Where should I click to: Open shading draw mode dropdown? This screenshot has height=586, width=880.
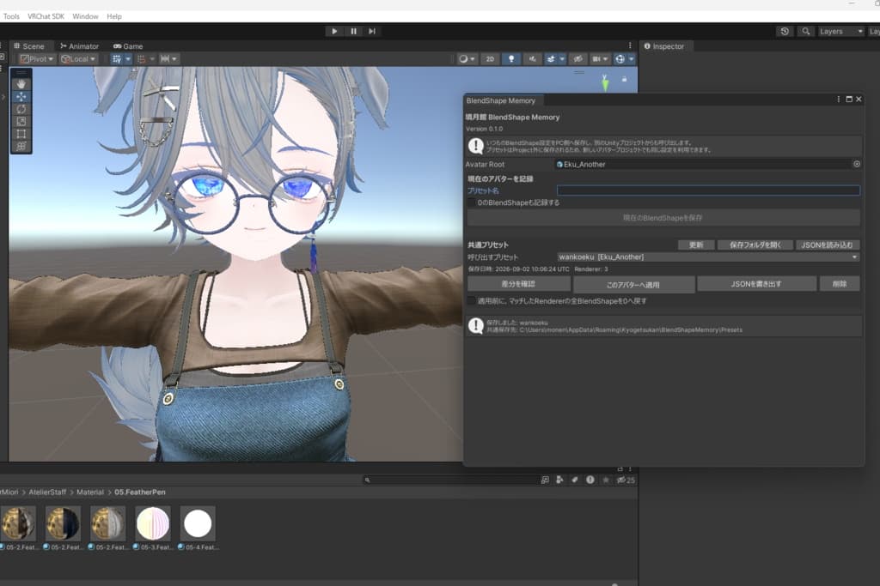click(467, 59)
